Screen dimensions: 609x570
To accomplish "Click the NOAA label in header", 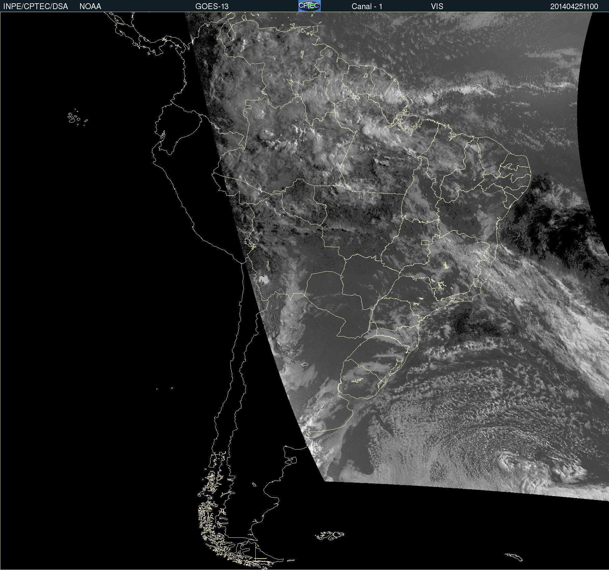I will [90, 7].
